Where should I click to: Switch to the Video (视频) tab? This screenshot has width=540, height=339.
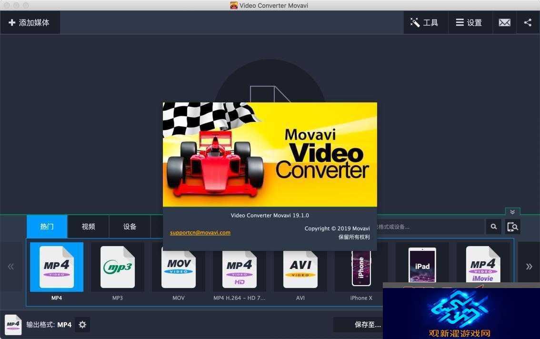coord(88,226)
